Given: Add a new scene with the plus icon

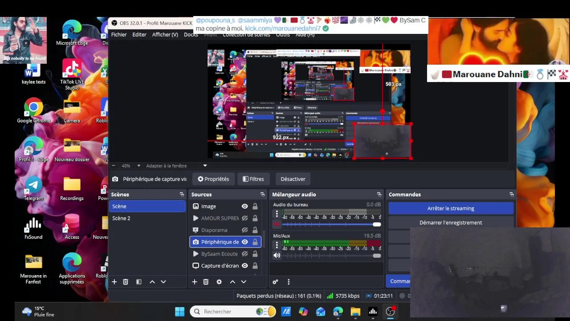Looking at the screenshot, I should pos(114,282).
